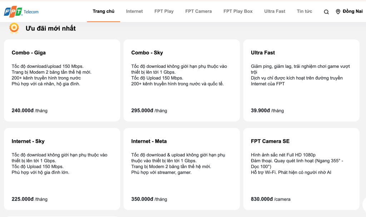
Task: Open the FPT Play menu item
Action: (x=164, y=11)
